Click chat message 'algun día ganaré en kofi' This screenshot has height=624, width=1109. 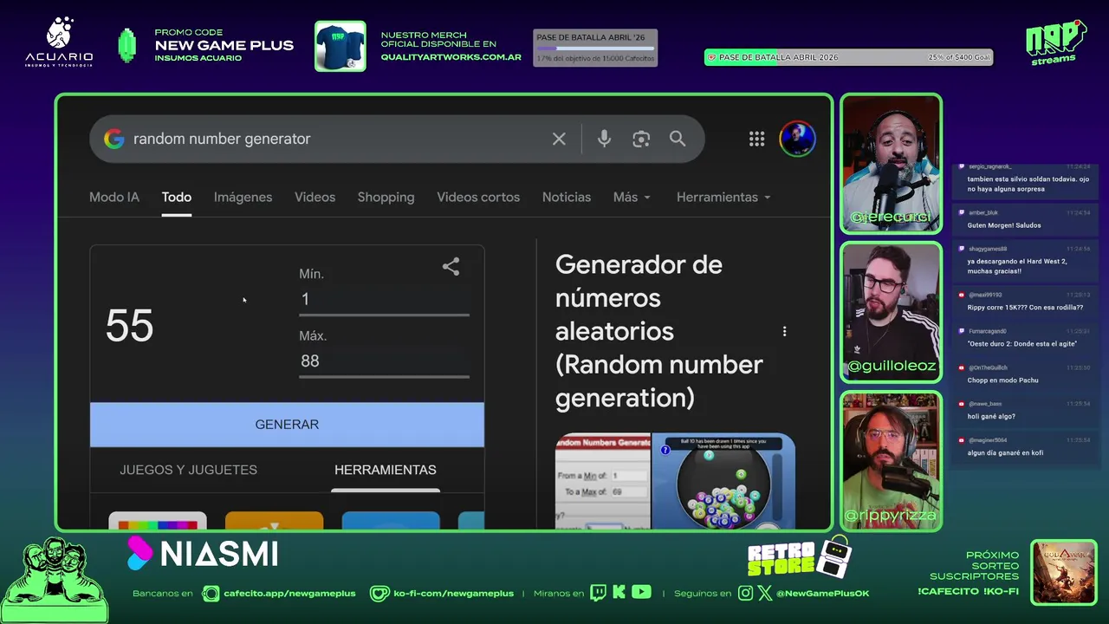coord(1005,453)
